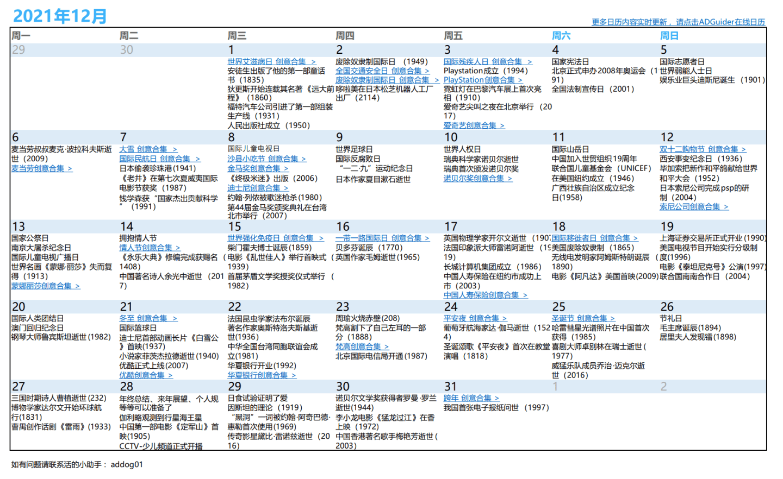Image resolution: width=783 pixels, height=479 pixels.
Task: Open 国际残疾人日 创意合集 link
Action: point(488,61)
